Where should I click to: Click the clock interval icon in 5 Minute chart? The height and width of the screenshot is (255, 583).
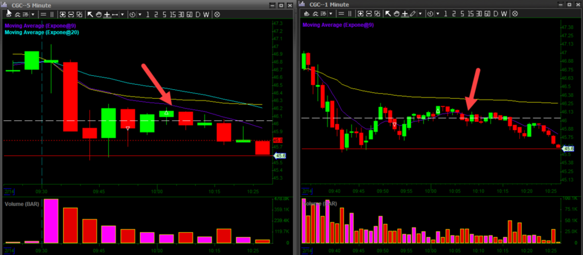[133, 14]
